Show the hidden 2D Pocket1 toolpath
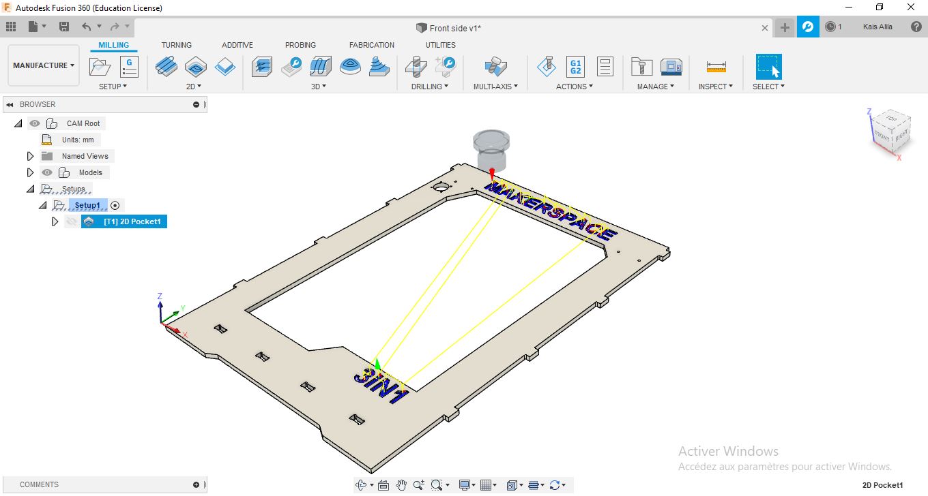The height and width of the screenshot is (496, 928). pos(71,221)
